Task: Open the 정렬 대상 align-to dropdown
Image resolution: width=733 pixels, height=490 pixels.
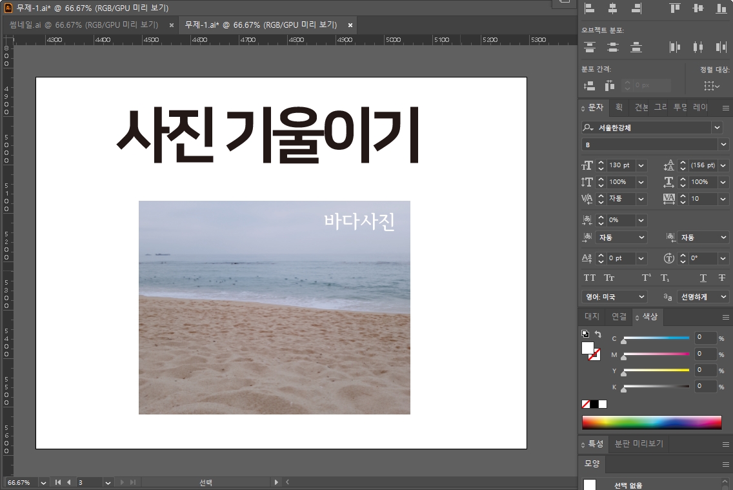Action: point(712,86)
